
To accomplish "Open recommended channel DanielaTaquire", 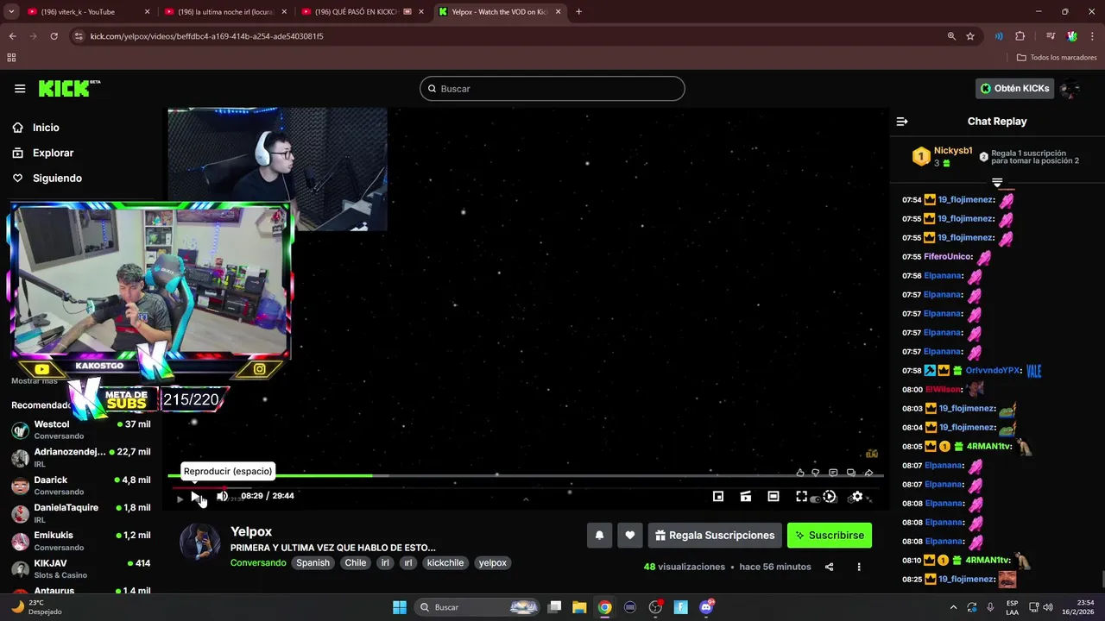I will point(81,513).
